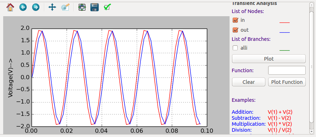Viewport: 316px width, 137px height.
Task: Uncheck the 'out' node checkbox
Action: 235,30
